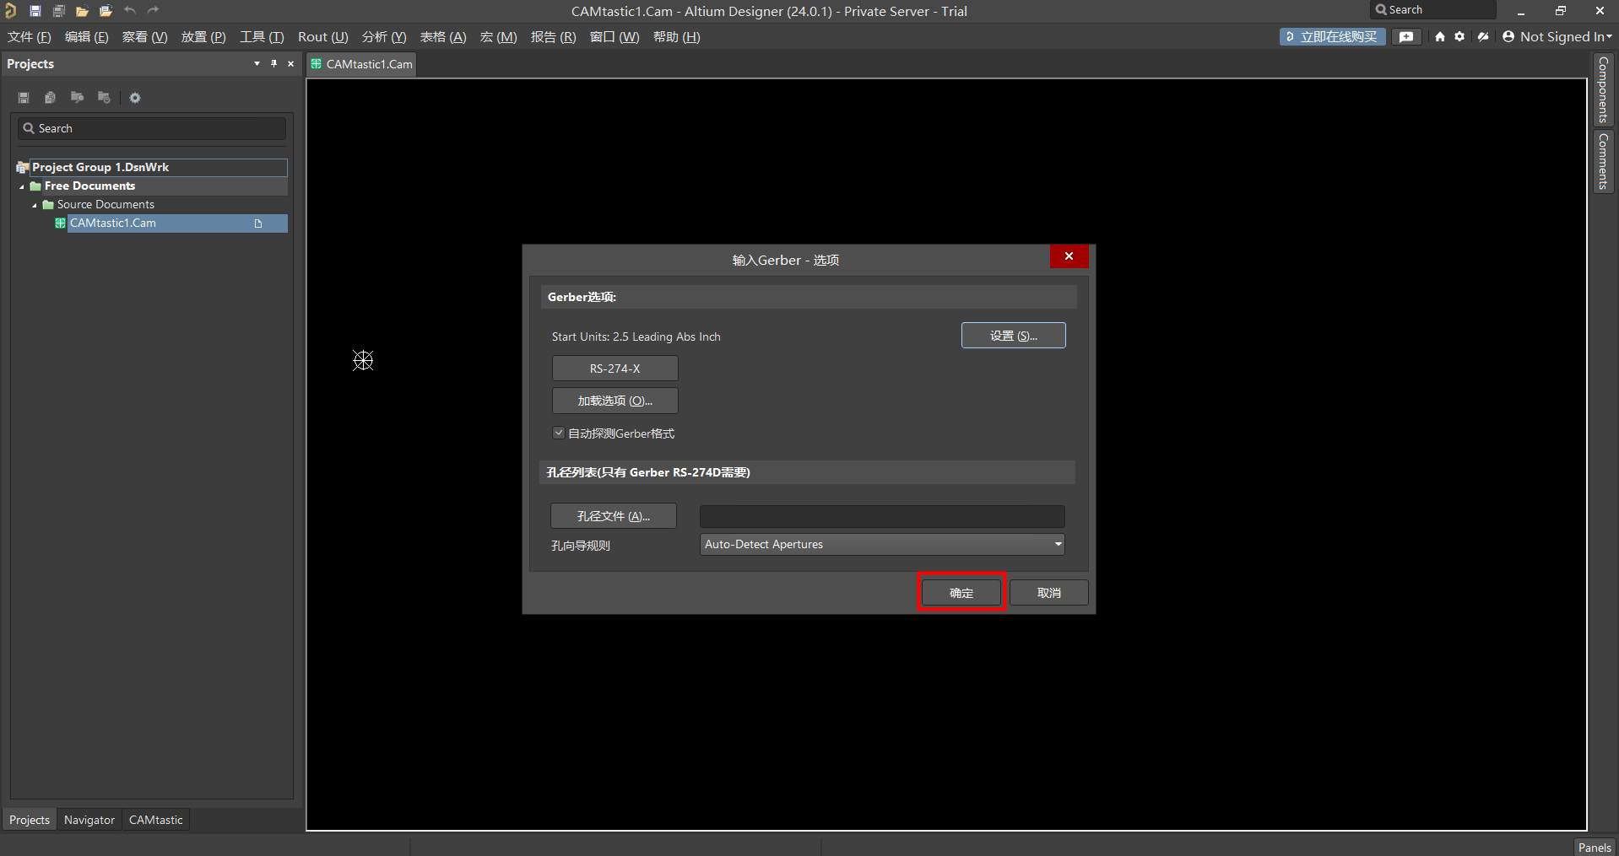Click the 设置 (S)... button
This screenshot has width=1619, height=856.
point(1013,336)
